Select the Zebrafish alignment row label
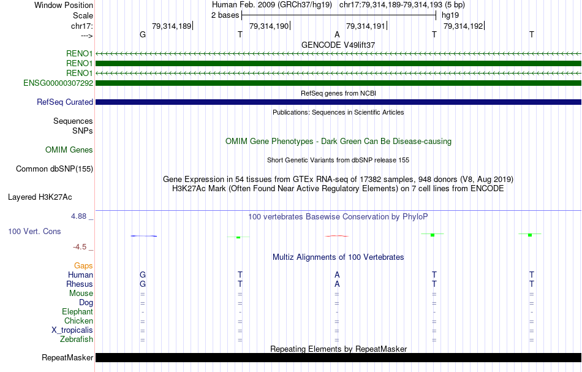 coord(77,339)
